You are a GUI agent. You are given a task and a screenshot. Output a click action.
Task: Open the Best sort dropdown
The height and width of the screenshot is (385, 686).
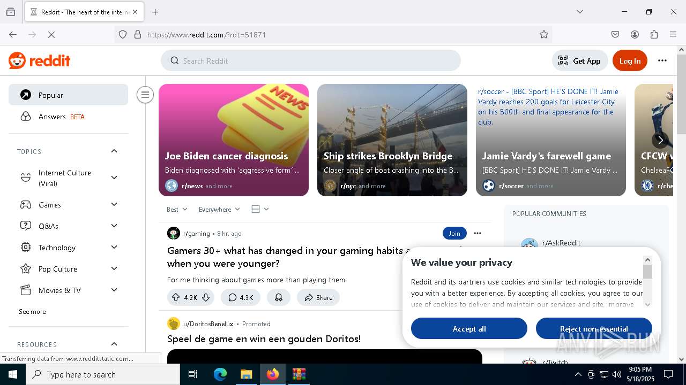click(x=177, y=209)
